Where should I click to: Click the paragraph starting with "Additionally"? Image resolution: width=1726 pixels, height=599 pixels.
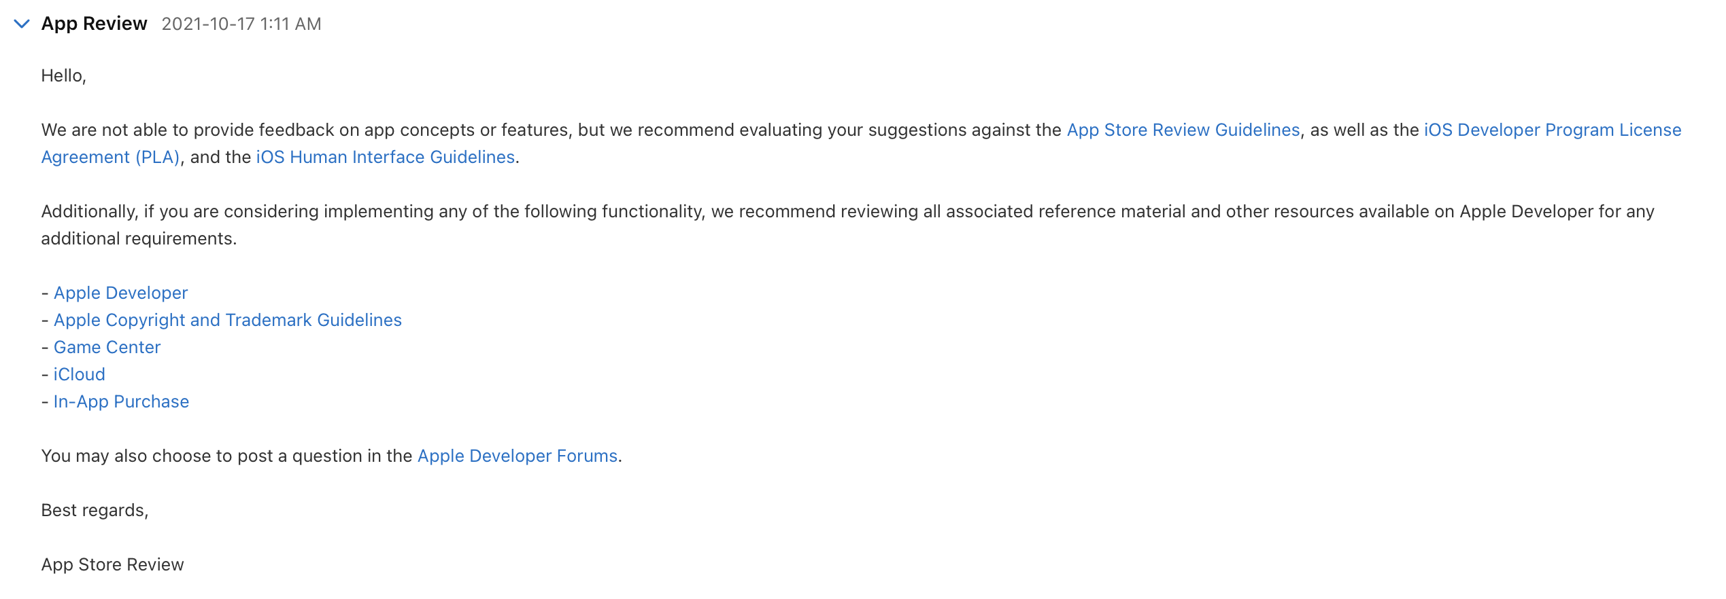(680, 211)
